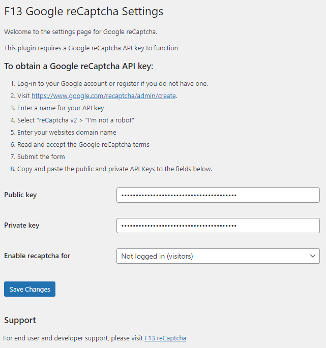Click the chevron arrow on visitors dropdown
The width and height of the screenshot is (326, 348).
(313, 256)
